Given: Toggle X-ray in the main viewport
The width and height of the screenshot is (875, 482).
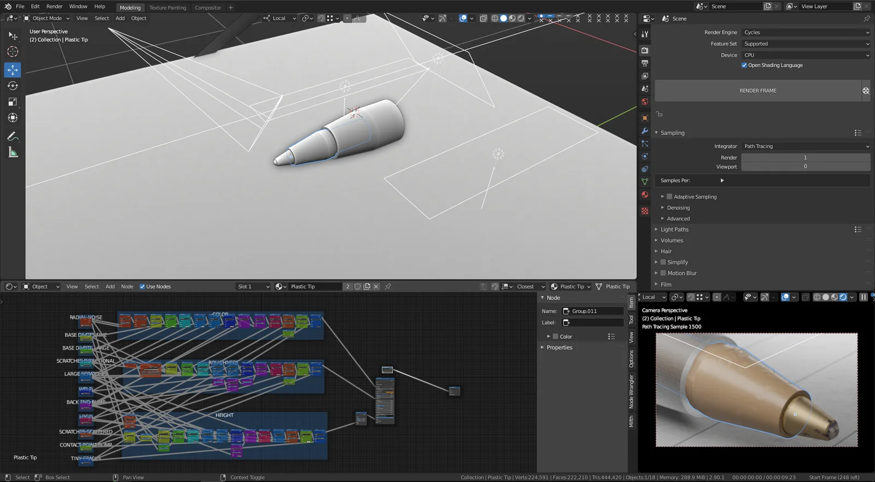Looking at the screenshot, I should pyautogui.click(x=483, y=19).
